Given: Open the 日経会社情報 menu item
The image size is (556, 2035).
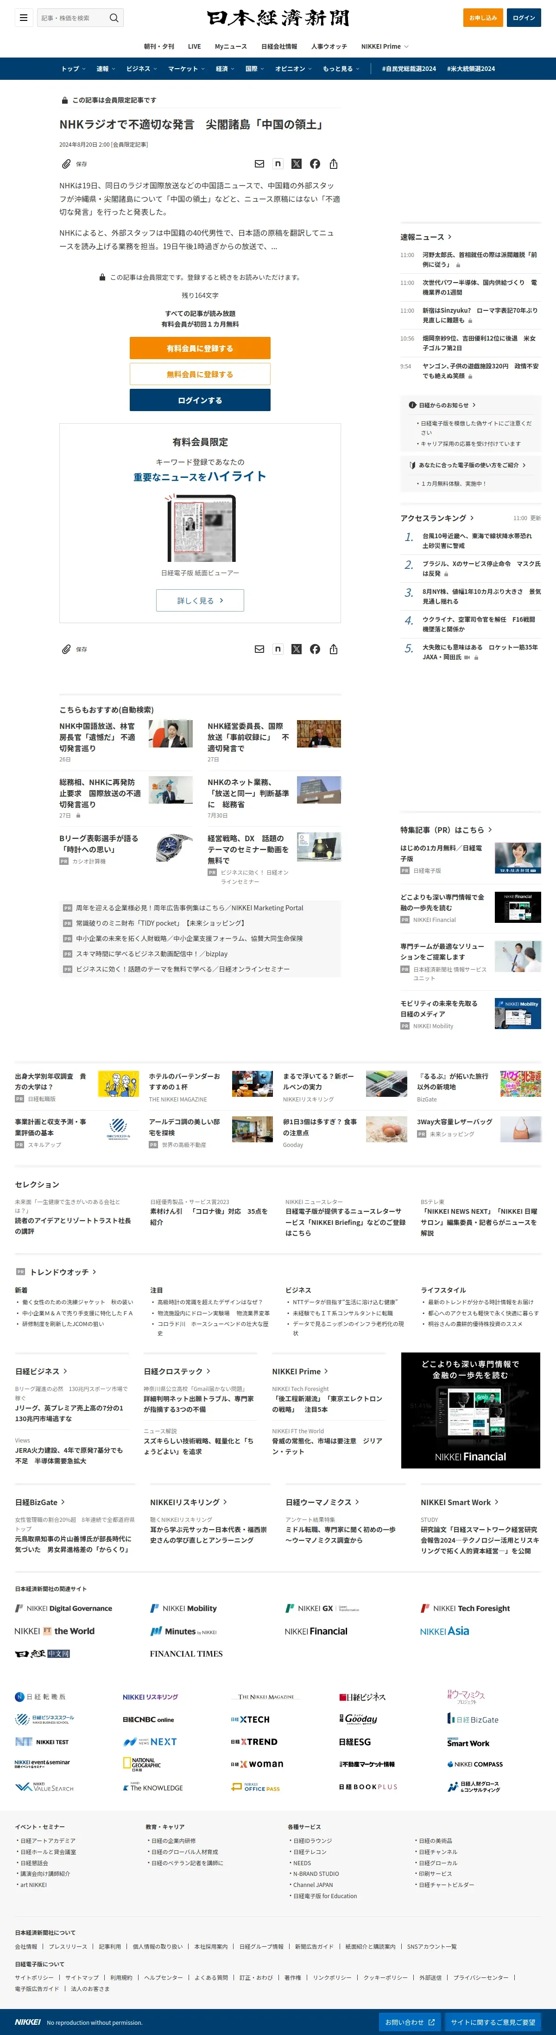Looking at the screenshot, I should click(279, 46).
